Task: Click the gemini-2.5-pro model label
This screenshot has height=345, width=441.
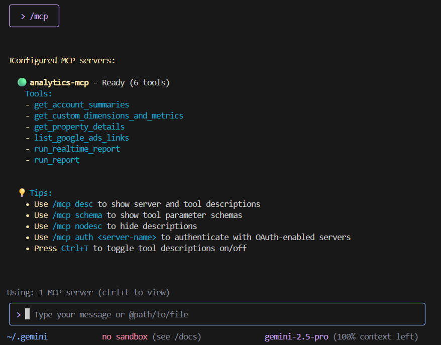Action: (x=296, y=336)
